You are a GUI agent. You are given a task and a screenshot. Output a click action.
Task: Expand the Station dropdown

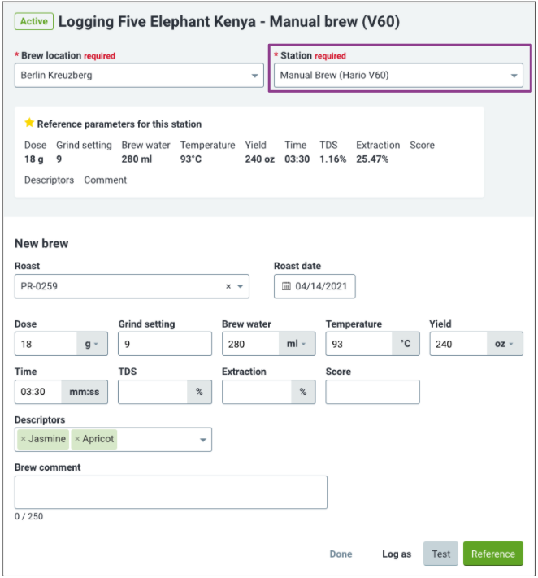398,76
